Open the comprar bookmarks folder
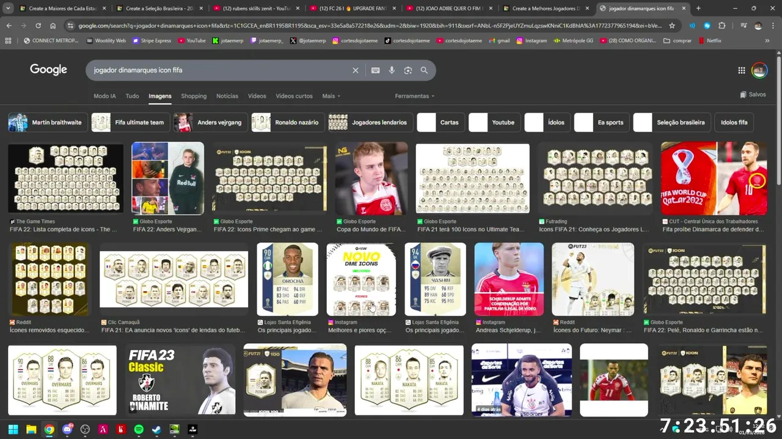 pos(678,40)
